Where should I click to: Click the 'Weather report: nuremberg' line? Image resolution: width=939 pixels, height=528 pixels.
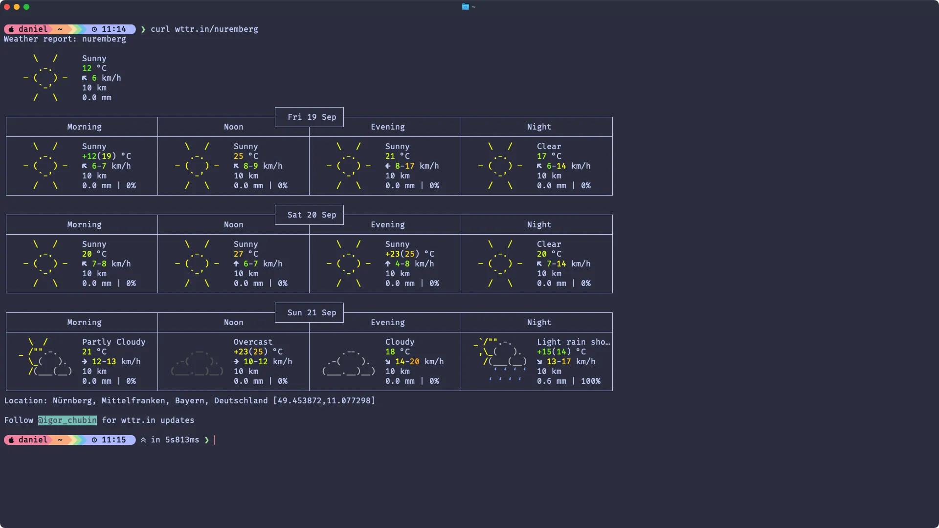[65, 39]
